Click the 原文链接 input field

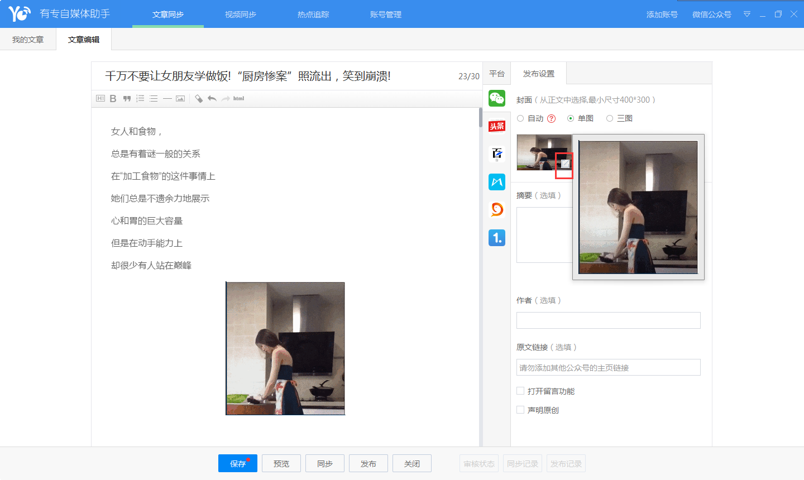point(608,367)
